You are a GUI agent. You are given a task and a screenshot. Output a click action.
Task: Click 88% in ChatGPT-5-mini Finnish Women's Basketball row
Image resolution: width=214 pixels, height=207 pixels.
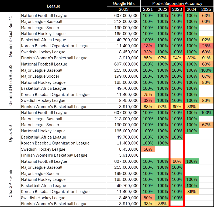tap(163, 204)
